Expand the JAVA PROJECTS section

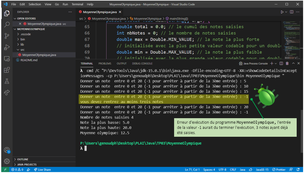click(27, 164)
